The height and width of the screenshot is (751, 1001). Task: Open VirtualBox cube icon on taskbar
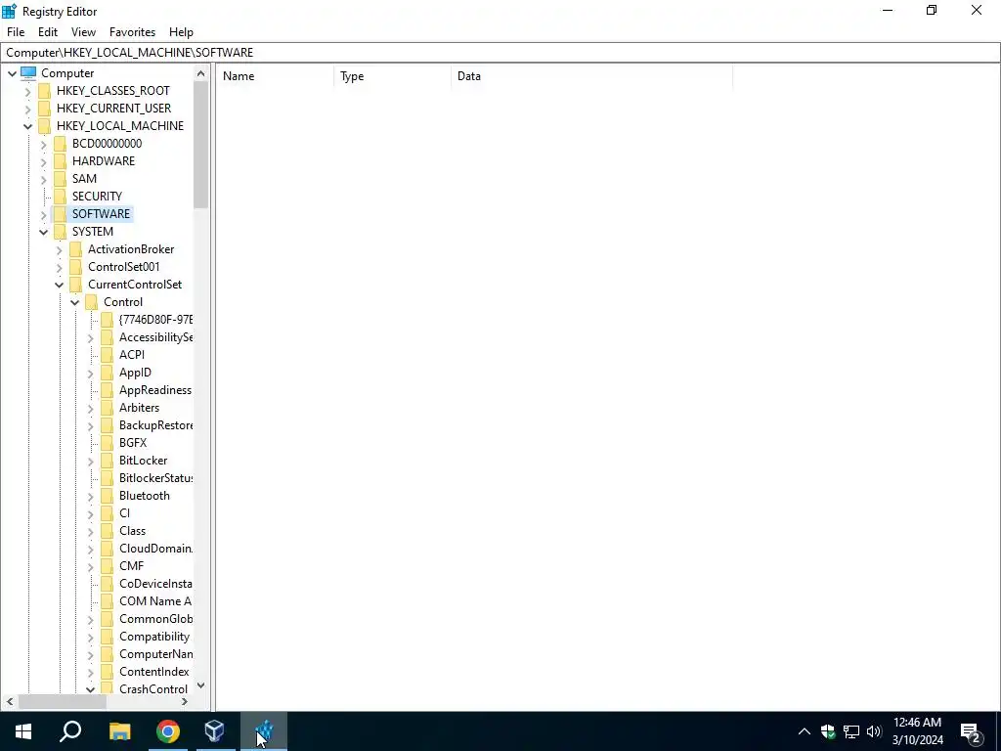point(214,731)
